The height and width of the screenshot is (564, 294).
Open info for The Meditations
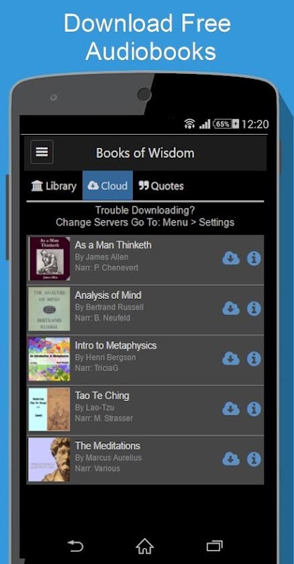point(254,460)
